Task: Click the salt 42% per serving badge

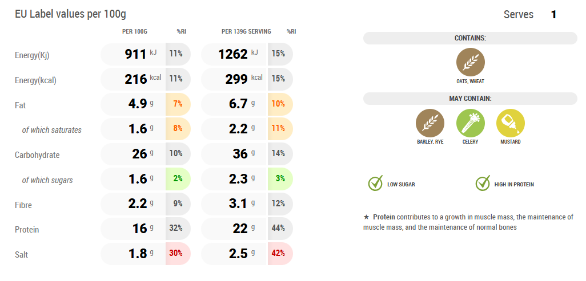Action: (x=280, y=254)
